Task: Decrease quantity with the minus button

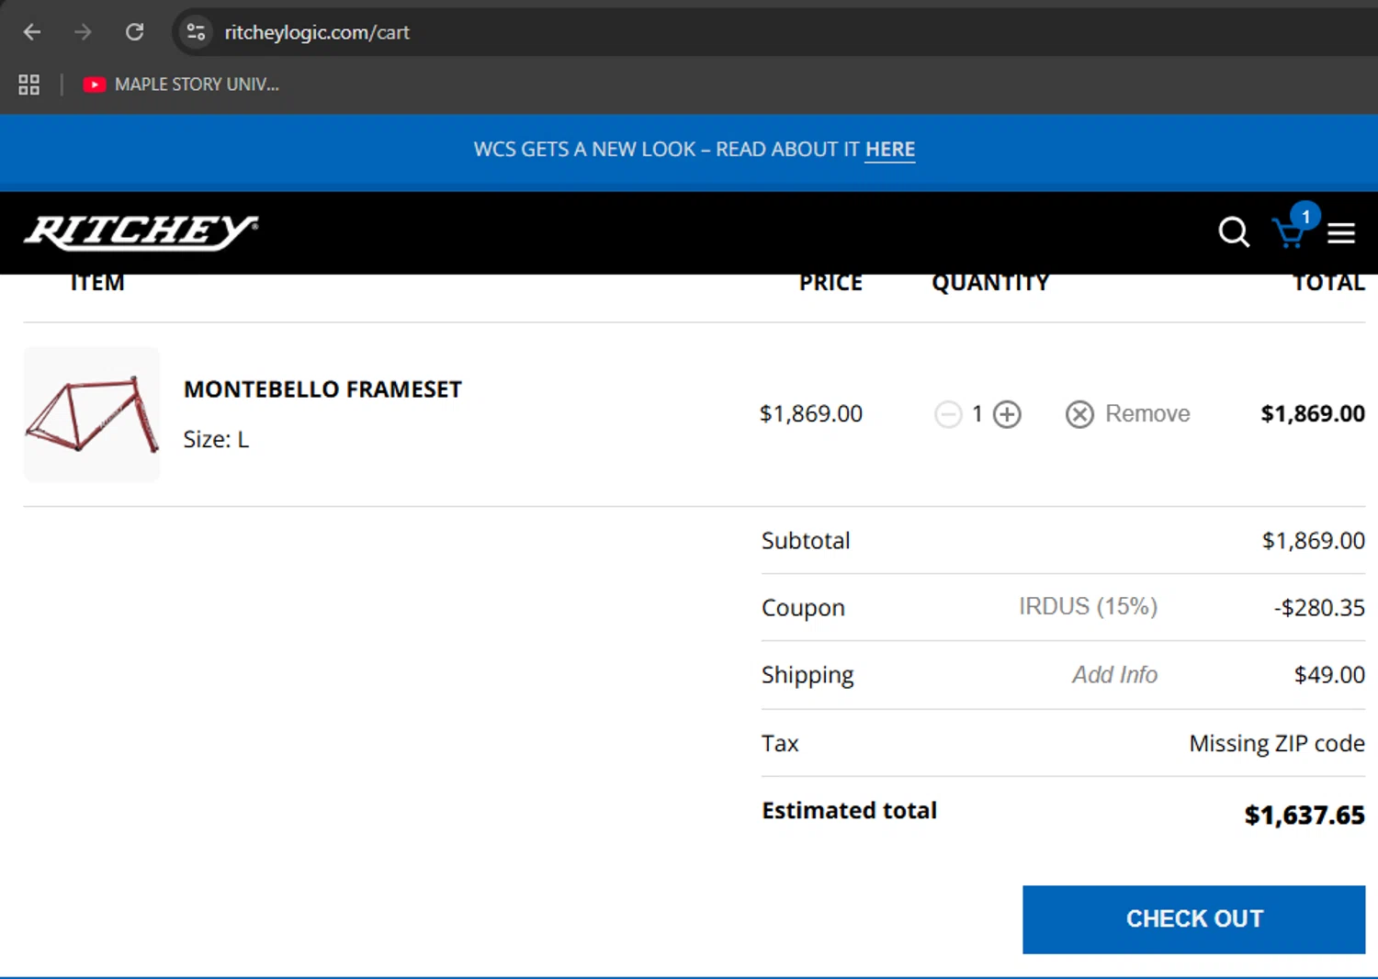Action: click(948, 414)
